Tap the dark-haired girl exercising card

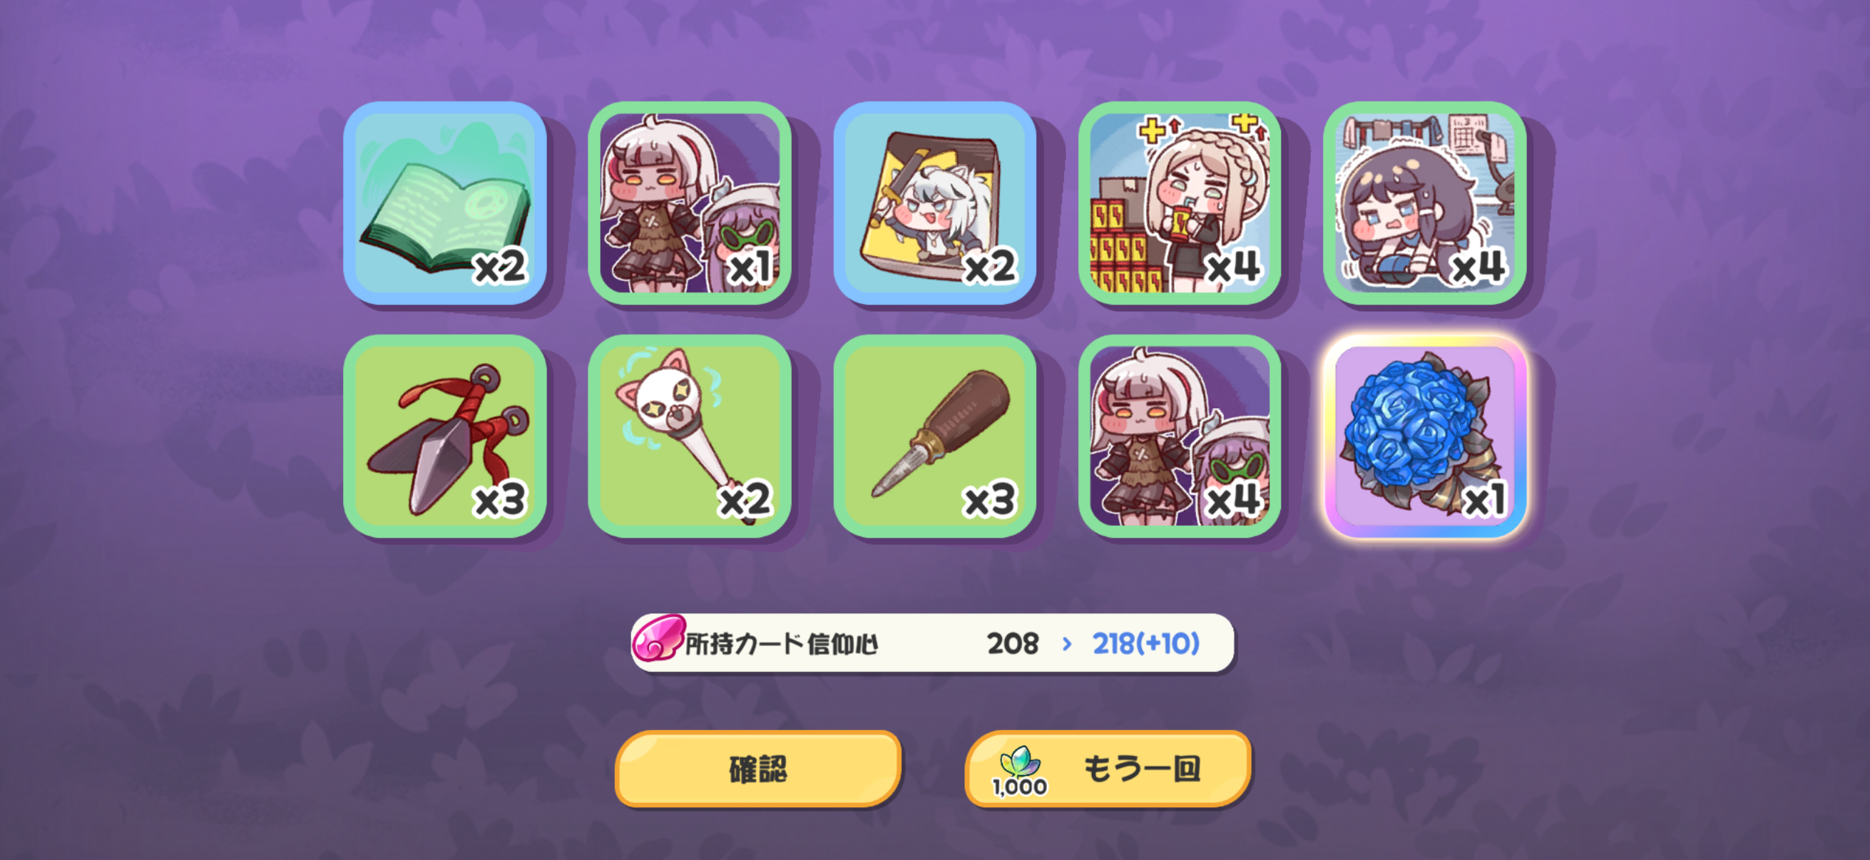1425,203
